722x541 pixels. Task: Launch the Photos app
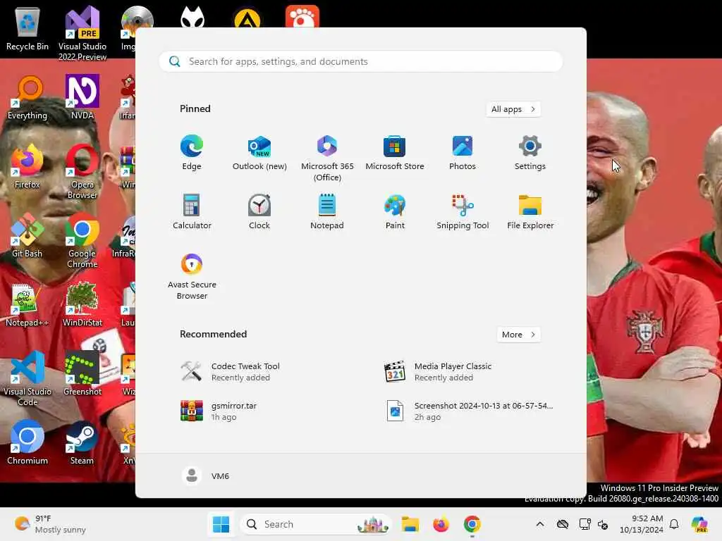pos(463,153)
